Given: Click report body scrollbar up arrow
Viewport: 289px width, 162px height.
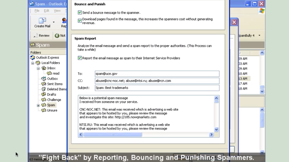Looking at the screenshot, I should click(x=216, y=98).
